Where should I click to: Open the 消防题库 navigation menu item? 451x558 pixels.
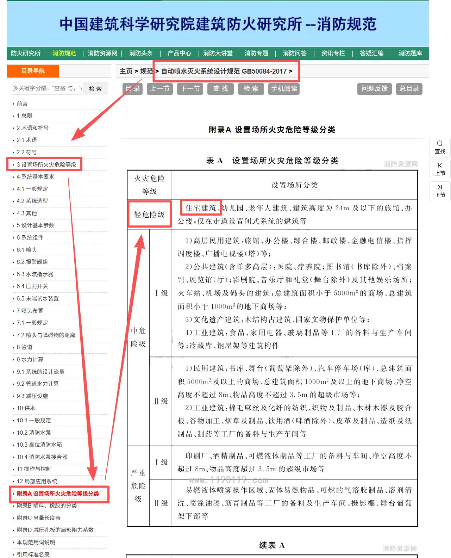point(410,53)
